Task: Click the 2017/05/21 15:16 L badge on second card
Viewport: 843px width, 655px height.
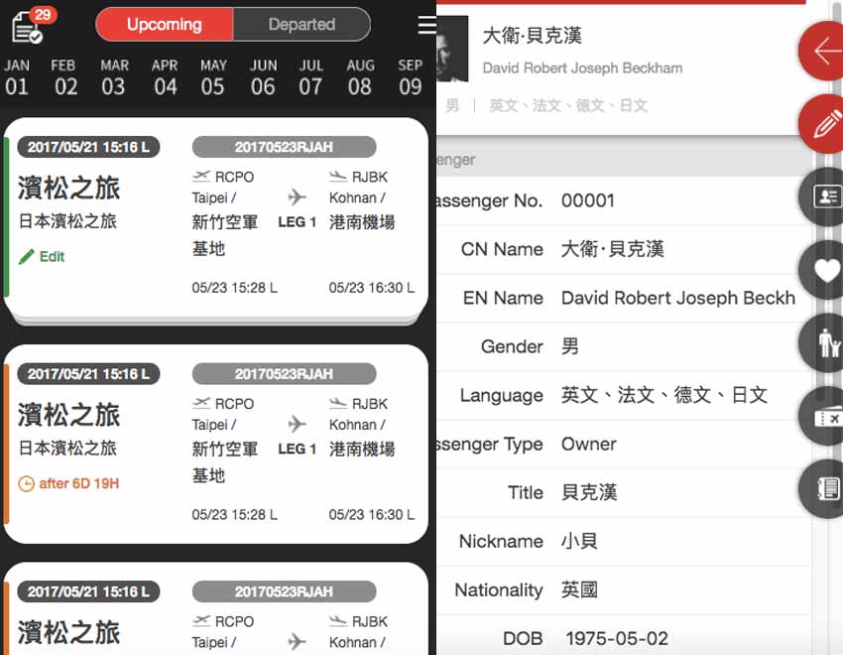Action: pyautogui.click(x=88, y=374)
